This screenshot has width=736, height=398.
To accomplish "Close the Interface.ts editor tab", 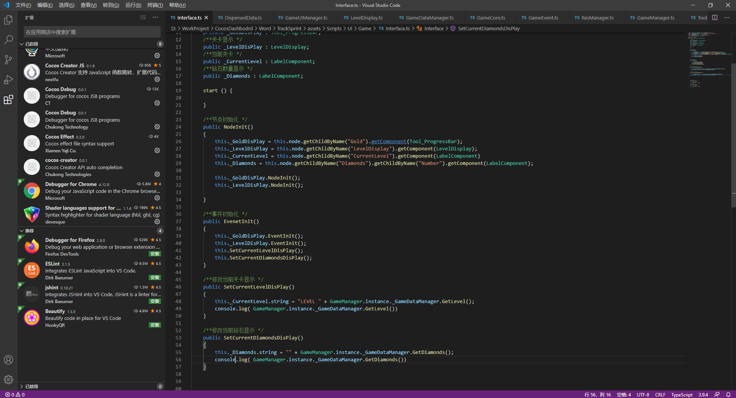I will point(206,18).
